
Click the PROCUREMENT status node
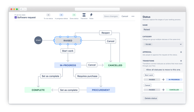(x=101, y=90)
